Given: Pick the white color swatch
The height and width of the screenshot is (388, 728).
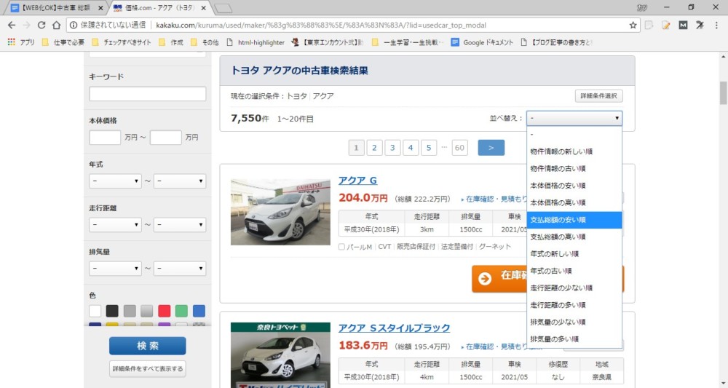Looking at the screenshot, I should [95, 311].
